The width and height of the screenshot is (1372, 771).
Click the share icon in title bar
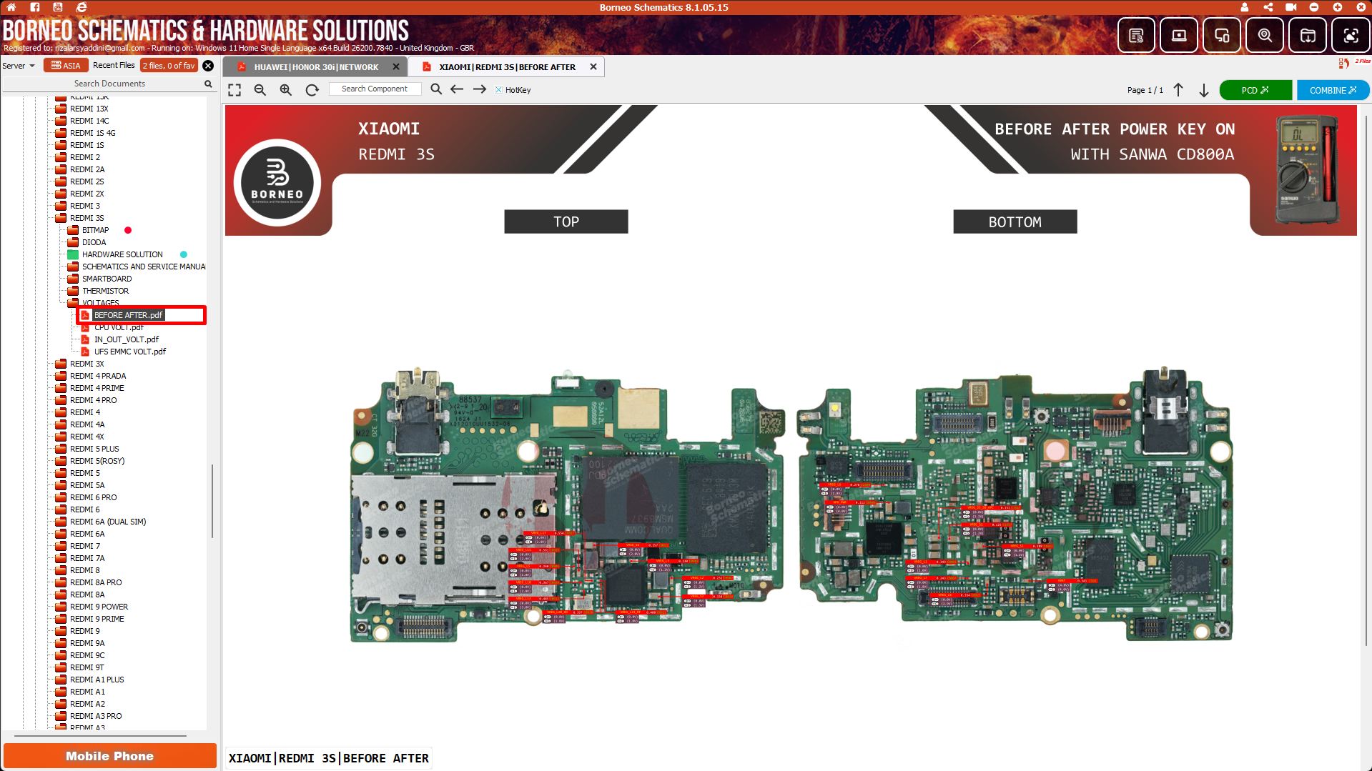point(1268,7)
